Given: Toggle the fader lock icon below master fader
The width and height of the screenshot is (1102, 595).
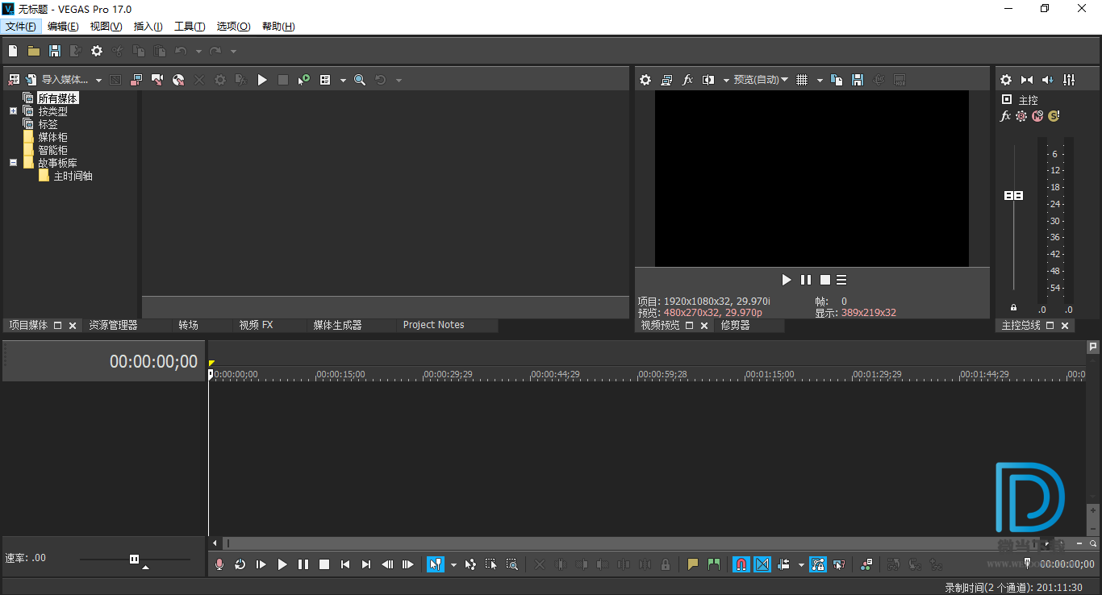Looking at the screenshot, I should 1014,308.
